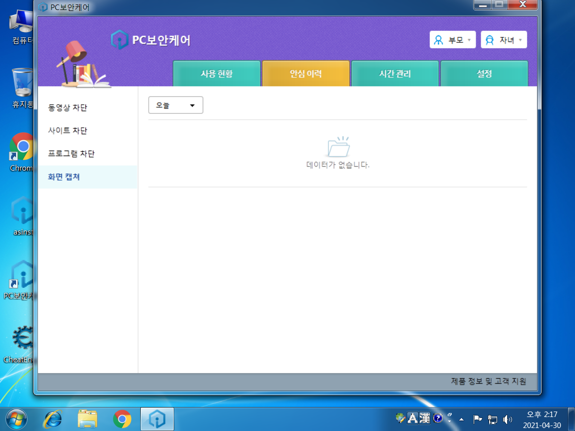Image resolution: width=575 pixels, height=431 pixels.
Task: Select the asinst desktop icon
Action: pos(22,216)
